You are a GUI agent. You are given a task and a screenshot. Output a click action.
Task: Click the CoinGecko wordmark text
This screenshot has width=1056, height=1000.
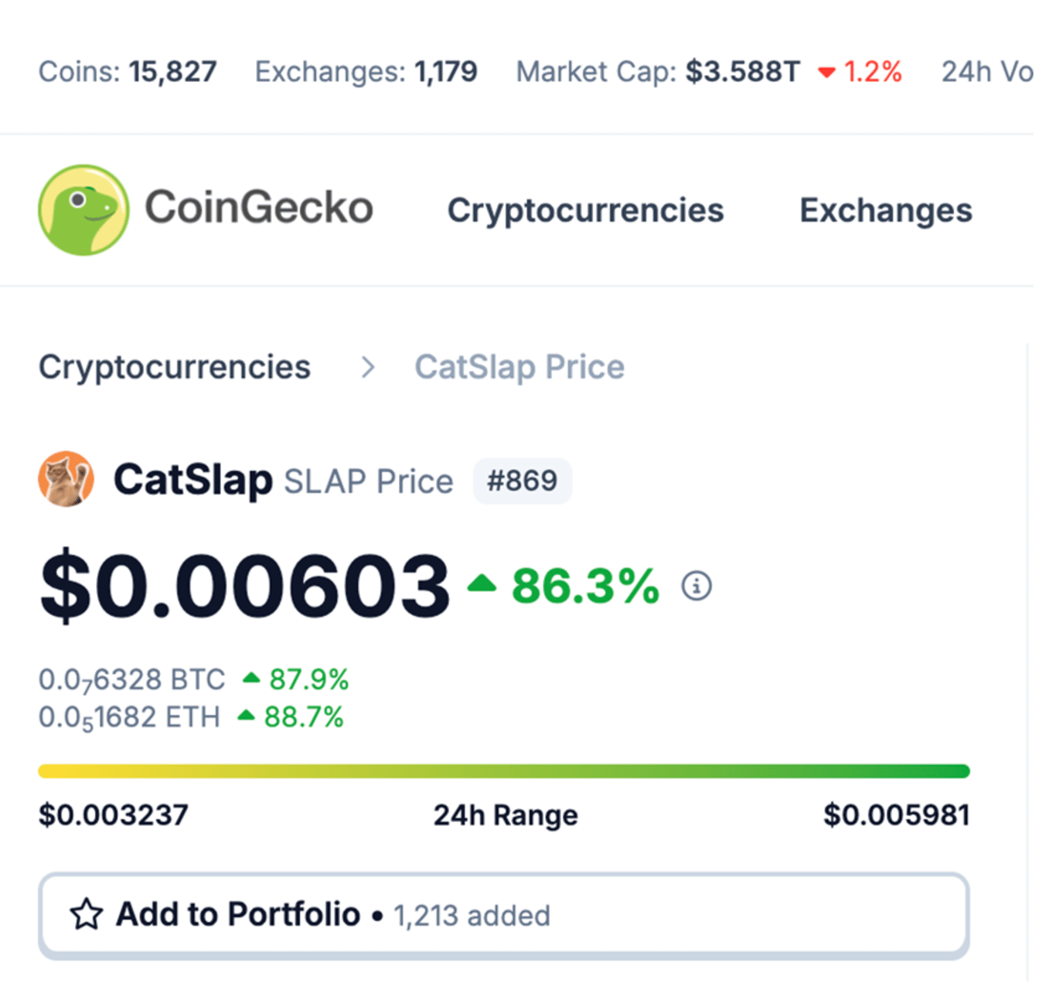point(259,208)
